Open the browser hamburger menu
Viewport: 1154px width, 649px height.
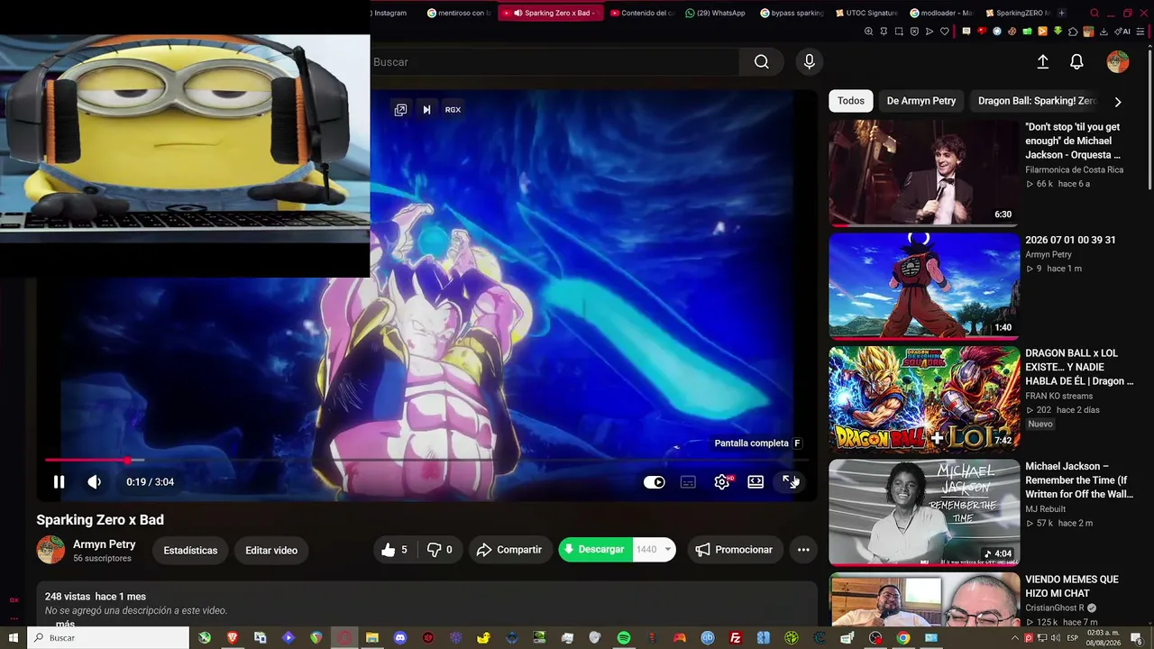point(1140,32)
